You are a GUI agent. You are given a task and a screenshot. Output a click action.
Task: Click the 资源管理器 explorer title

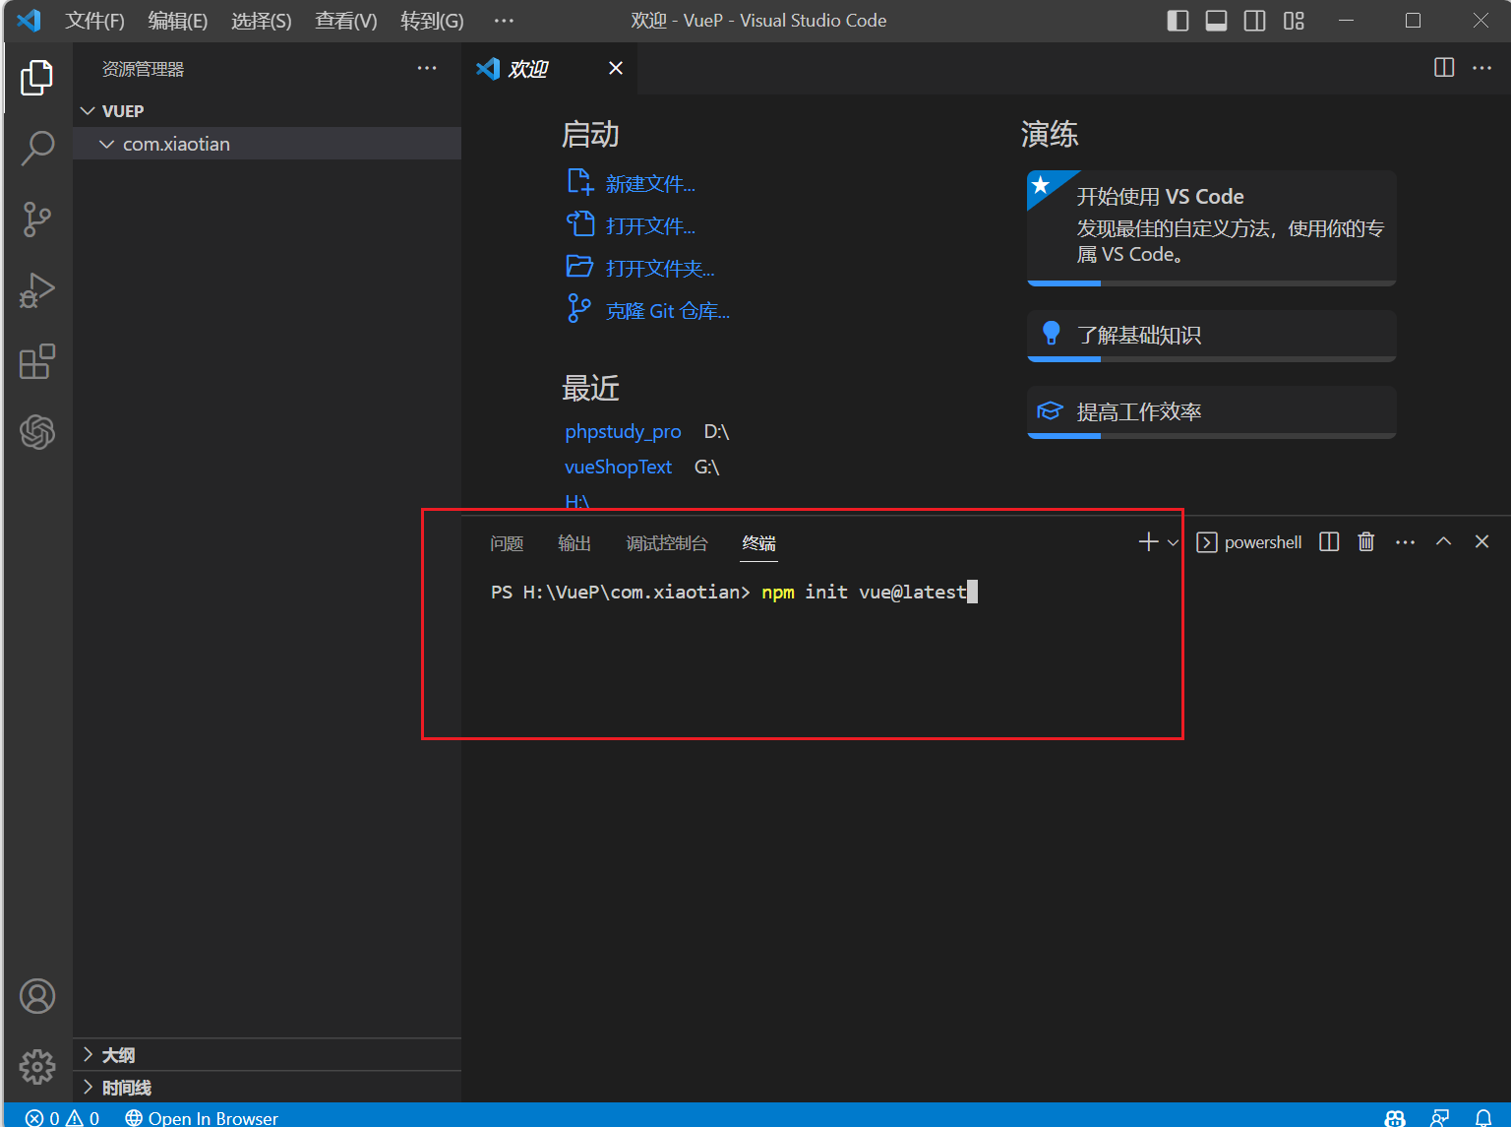(144, 69)
